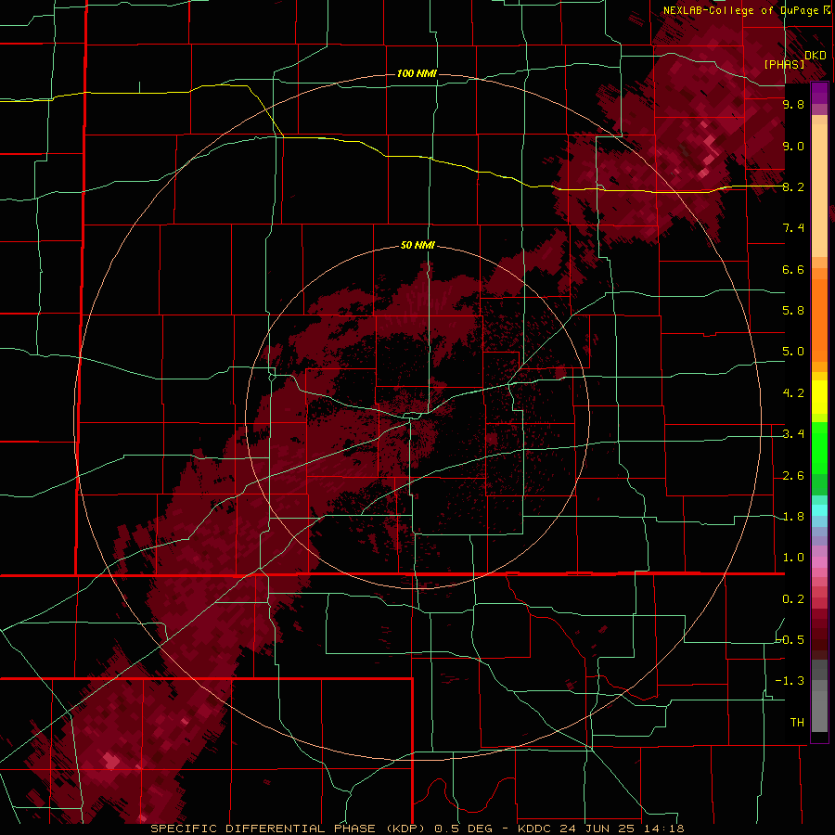Select the 2.6 value on color scale

tap(793, 476)
